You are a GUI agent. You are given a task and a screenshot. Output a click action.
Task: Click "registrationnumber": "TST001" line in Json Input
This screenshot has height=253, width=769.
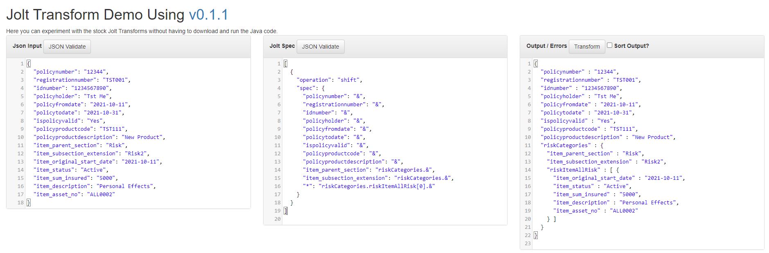tap(82, 80)
